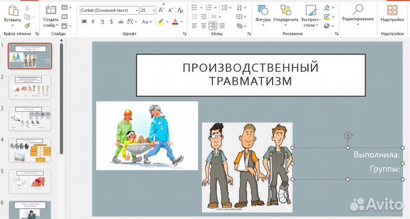Open the font color red A swatch
The height and width of the screenshot is (219, 410).
[x=175, y=22]
